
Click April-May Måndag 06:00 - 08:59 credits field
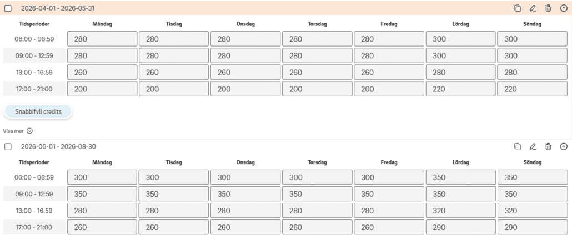coord(102,39)
